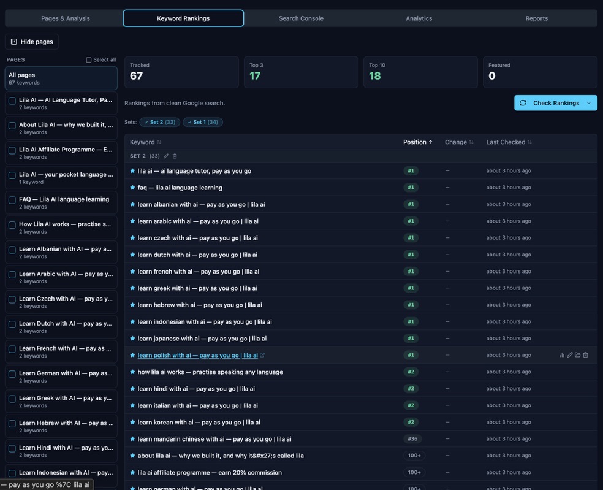Open the learn polish with ai keyword link
The image size is (603, 490).
tap(198, 355)
